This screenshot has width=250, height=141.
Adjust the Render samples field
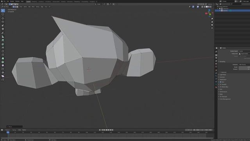[244, 67]
